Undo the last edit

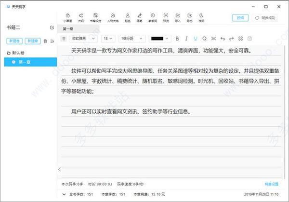coord(223,39)
